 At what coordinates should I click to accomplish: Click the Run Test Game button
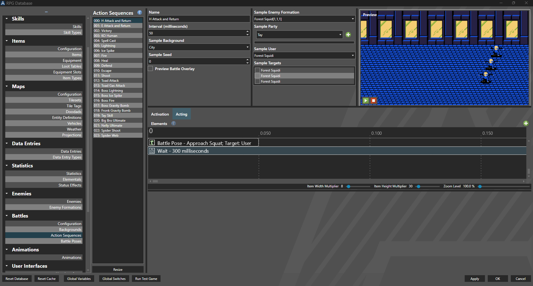[x=146, y=279]
